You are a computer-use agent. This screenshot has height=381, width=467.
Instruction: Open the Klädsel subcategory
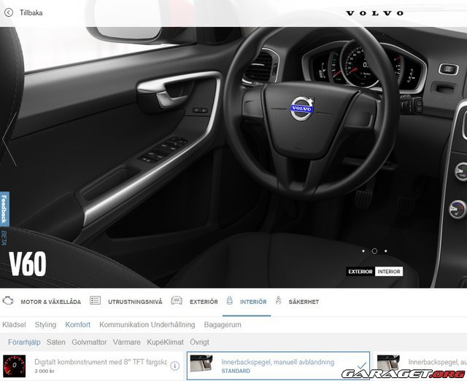[x=15, y=325]
